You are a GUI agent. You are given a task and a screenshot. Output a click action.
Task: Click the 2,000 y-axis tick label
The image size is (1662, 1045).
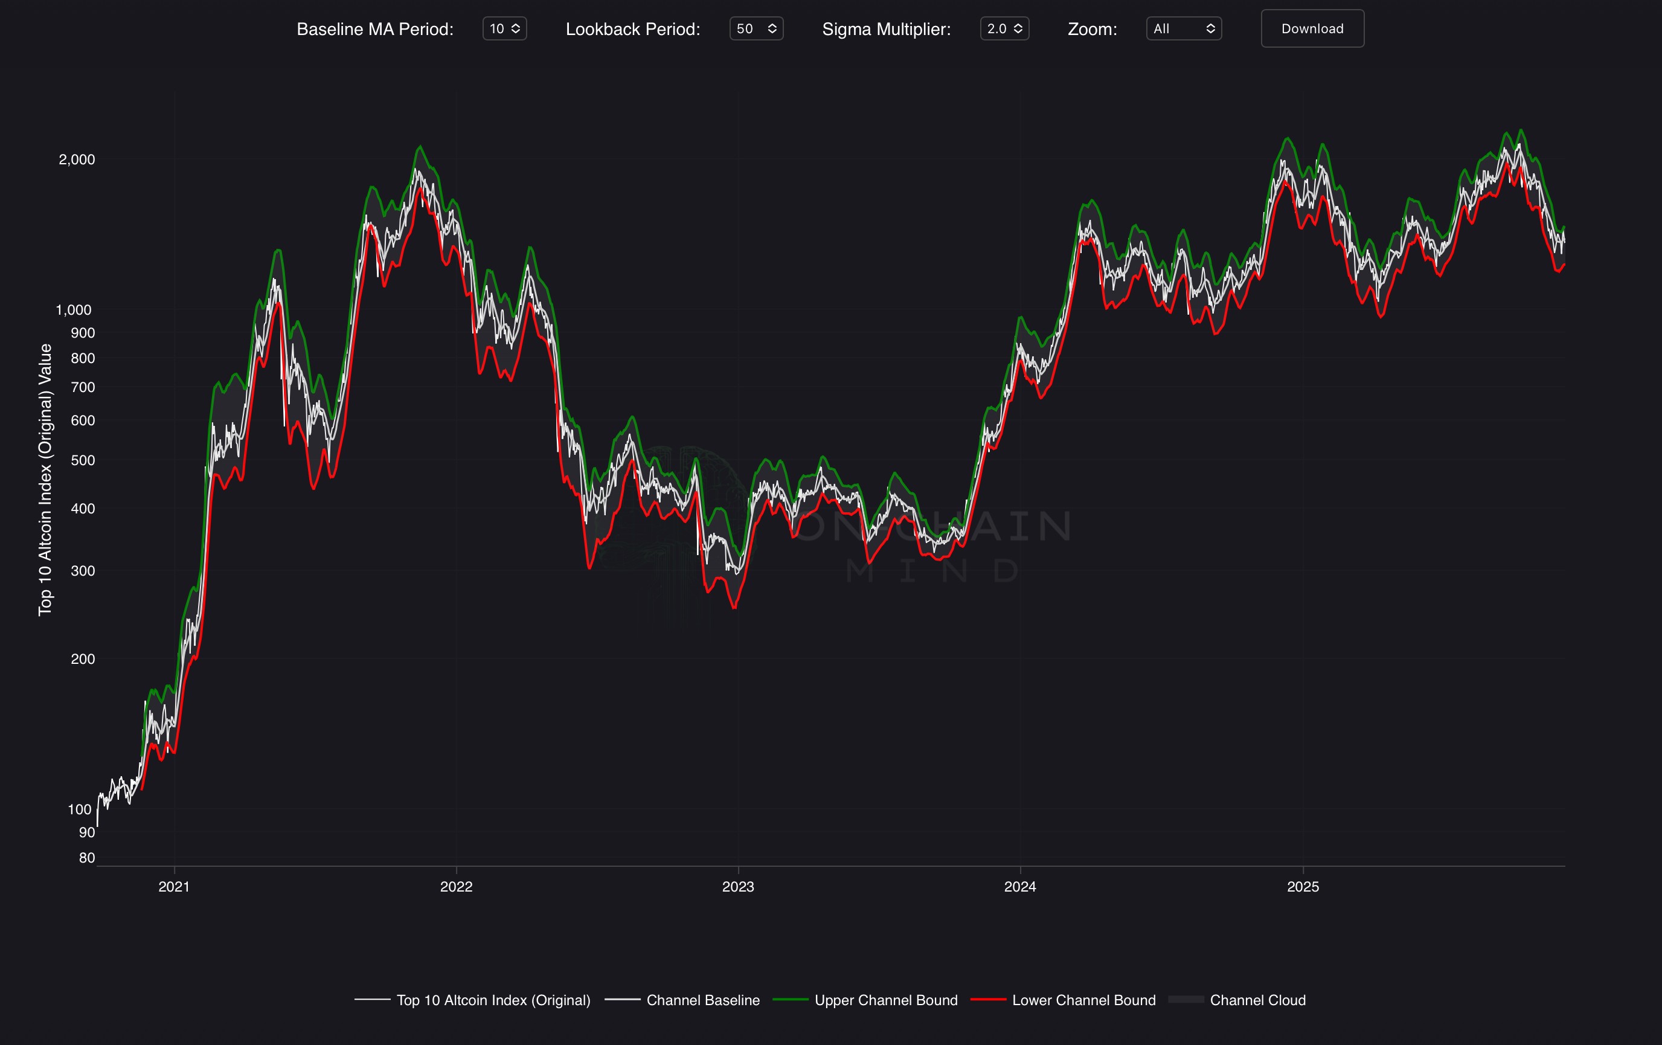[x=77, y=159]
